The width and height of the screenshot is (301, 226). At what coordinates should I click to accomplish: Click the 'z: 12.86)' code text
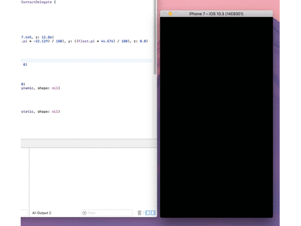(45, 37)
